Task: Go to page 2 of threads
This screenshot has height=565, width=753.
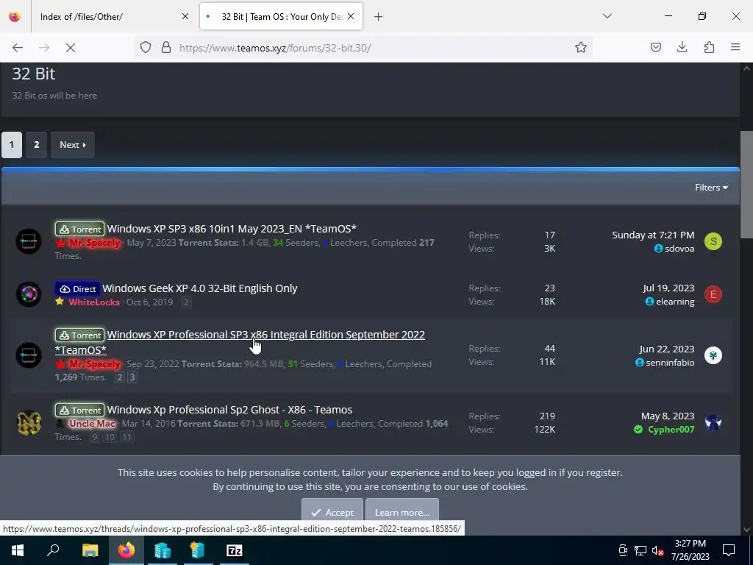Action: tap(37, 145)
